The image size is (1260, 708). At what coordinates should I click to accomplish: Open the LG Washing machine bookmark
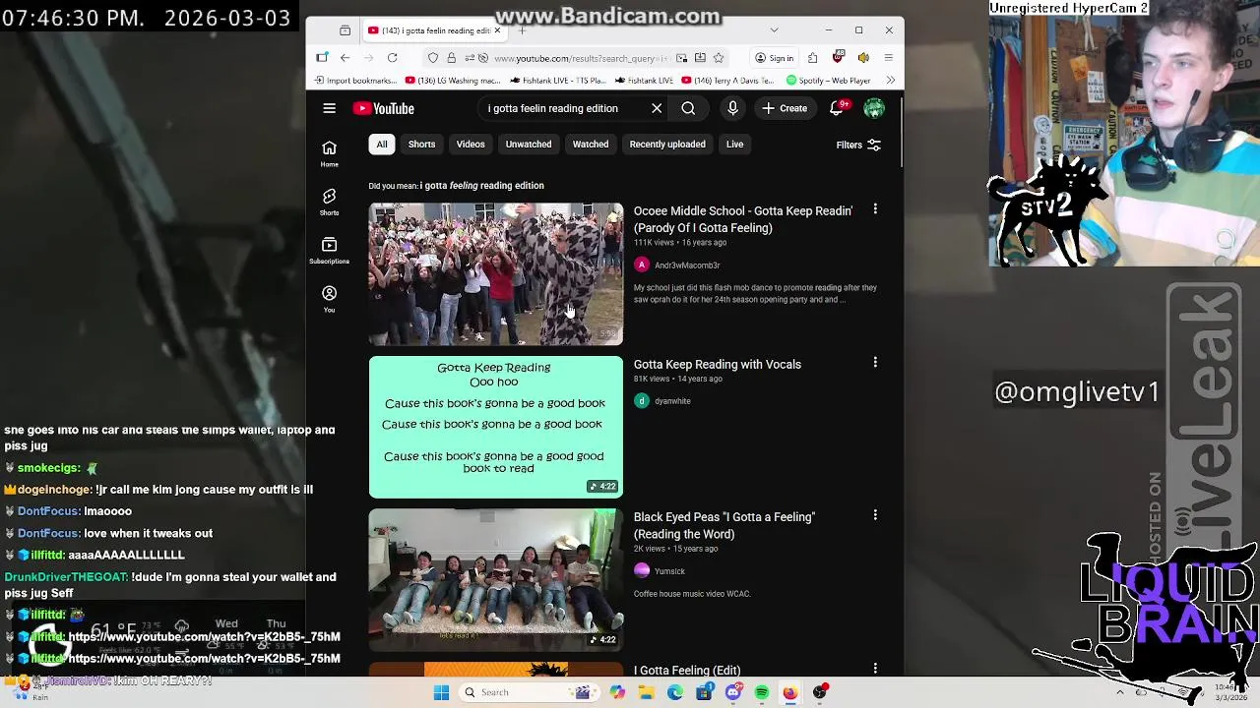click(x=453, y=81)
